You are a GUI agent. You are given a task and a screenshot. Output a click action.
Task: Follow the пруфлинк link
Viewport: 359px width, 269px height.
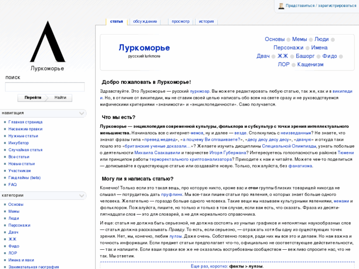172,194
